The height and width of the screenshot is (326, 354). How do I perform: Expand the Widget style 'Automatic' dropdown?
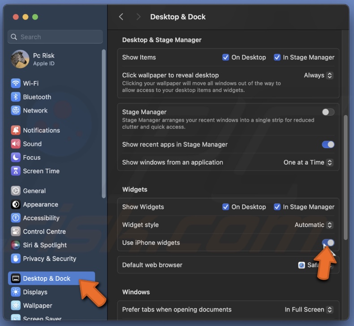314,225
